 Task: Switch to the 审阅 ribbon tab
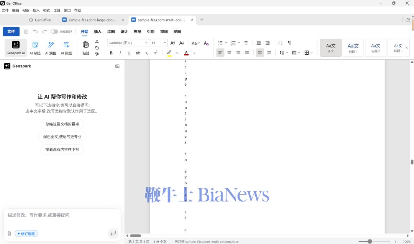click(x=164, y=32)
